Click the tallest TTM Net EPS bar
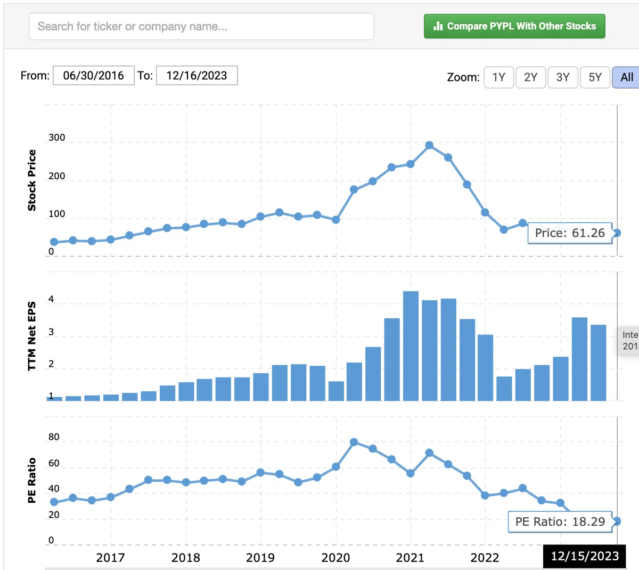The width and height of the screenshot is (639, 570). pos(411,346)
